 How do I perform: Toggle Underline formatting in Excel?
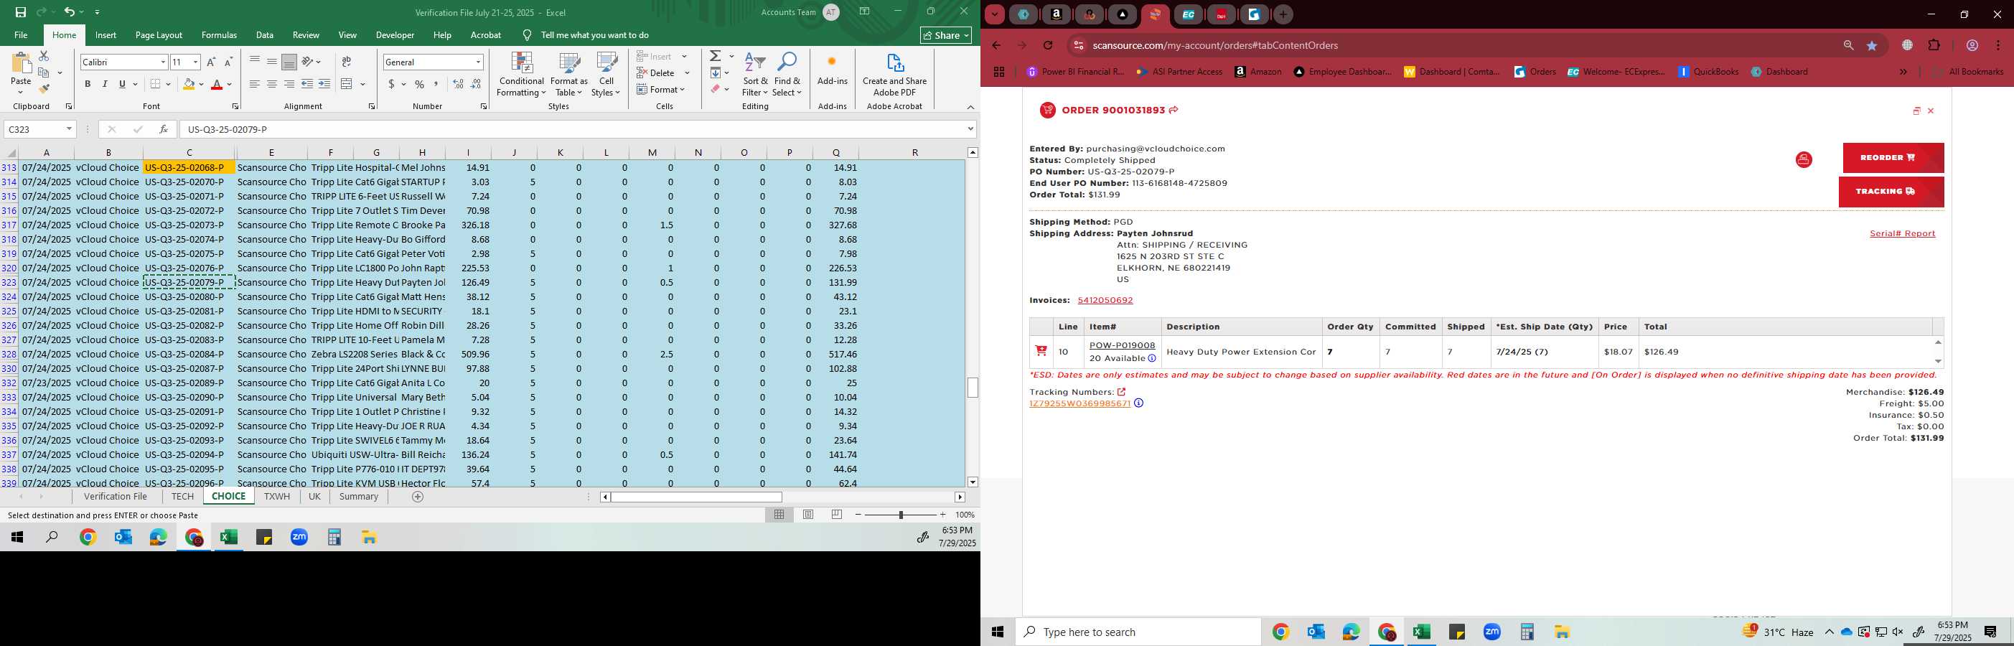(122, 85)
